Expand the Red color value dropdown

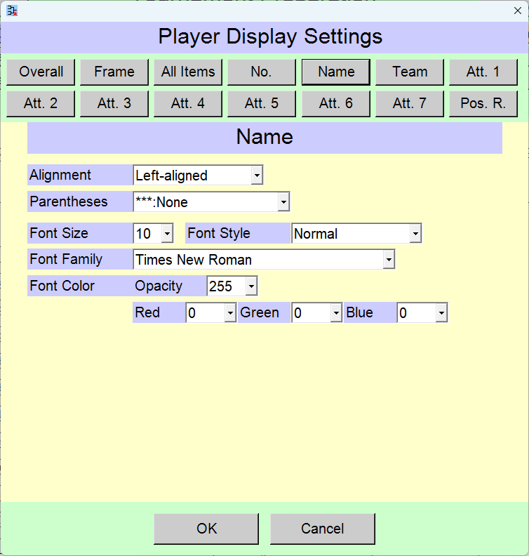(x=230, y=313)
